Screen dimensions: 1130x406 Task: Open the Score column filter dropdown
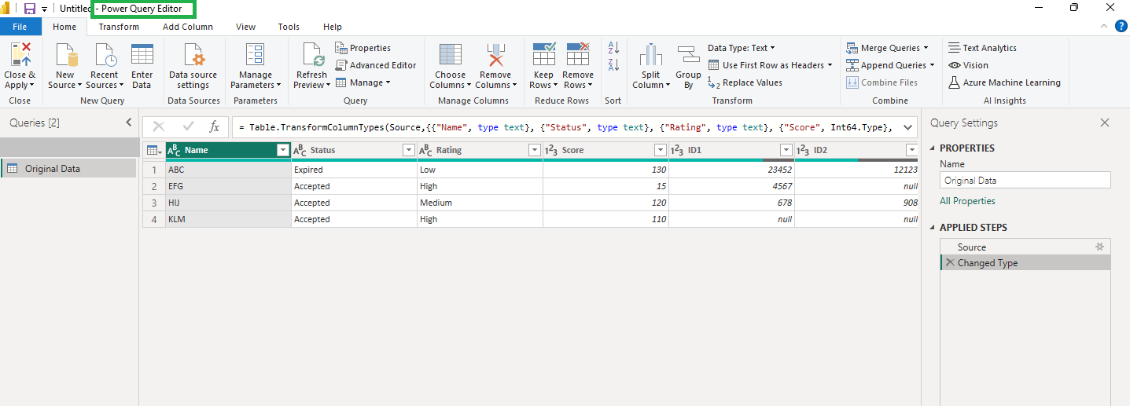click(660, 150)
